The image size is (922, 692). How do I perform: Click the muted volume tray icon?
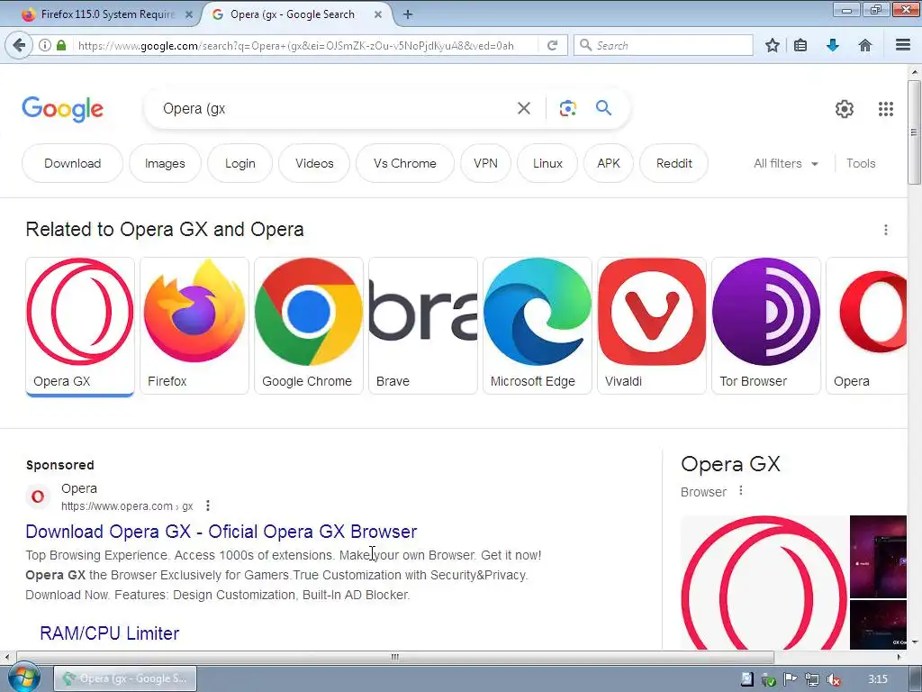(x=833, y=679)
